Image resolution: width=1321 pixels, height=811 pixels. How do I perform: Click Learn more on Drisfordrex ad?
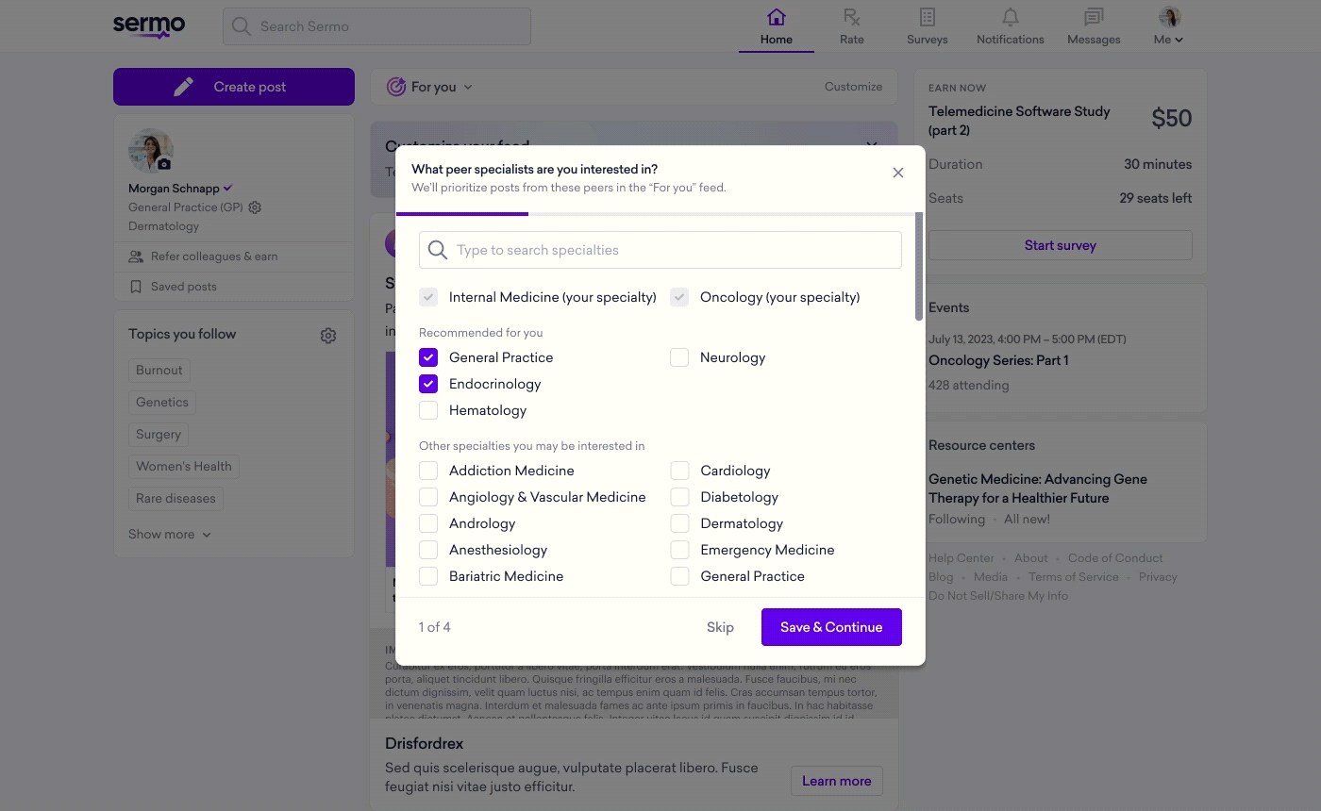click(837, 781)
